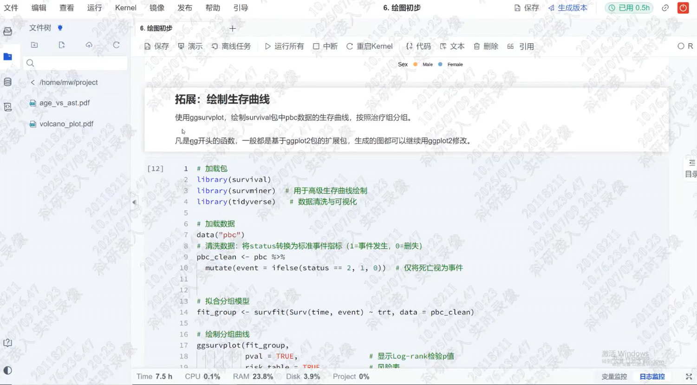Click 保存 in the notebook toolbar
Viewport: 697px width, 385px height.
(156, 46)
